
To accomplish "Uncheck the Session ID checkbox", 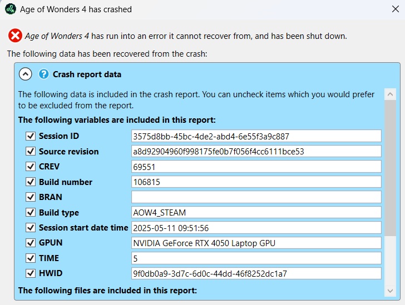I will tap(31, 136).
